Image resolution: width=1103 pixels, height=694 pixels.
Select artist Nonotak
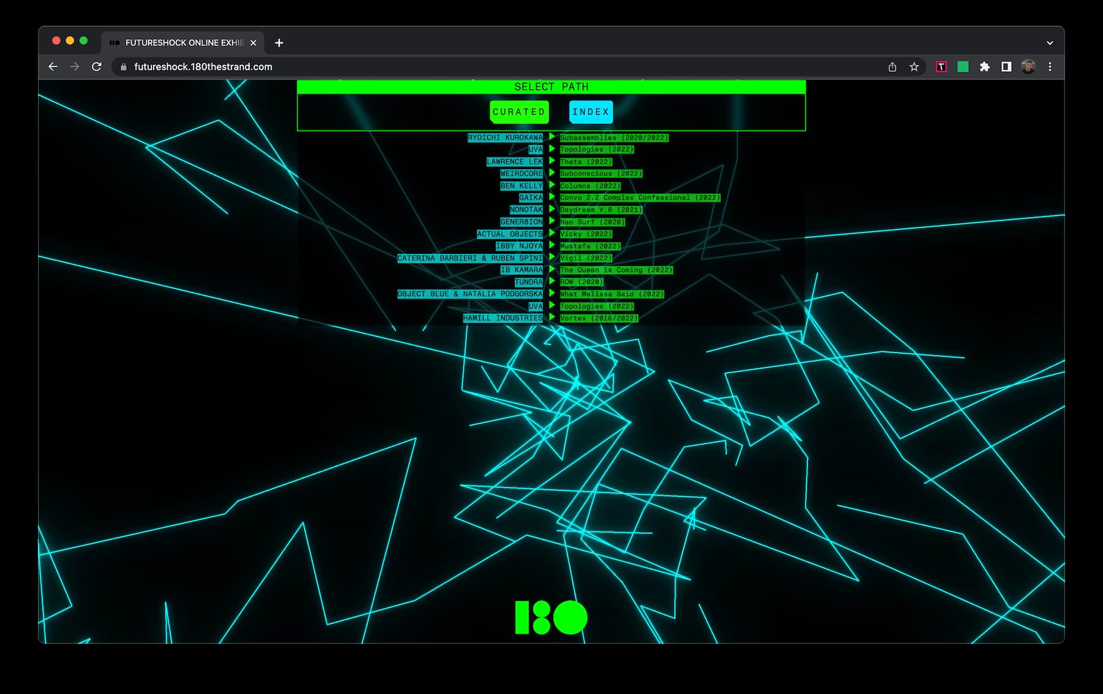point(526,210)
